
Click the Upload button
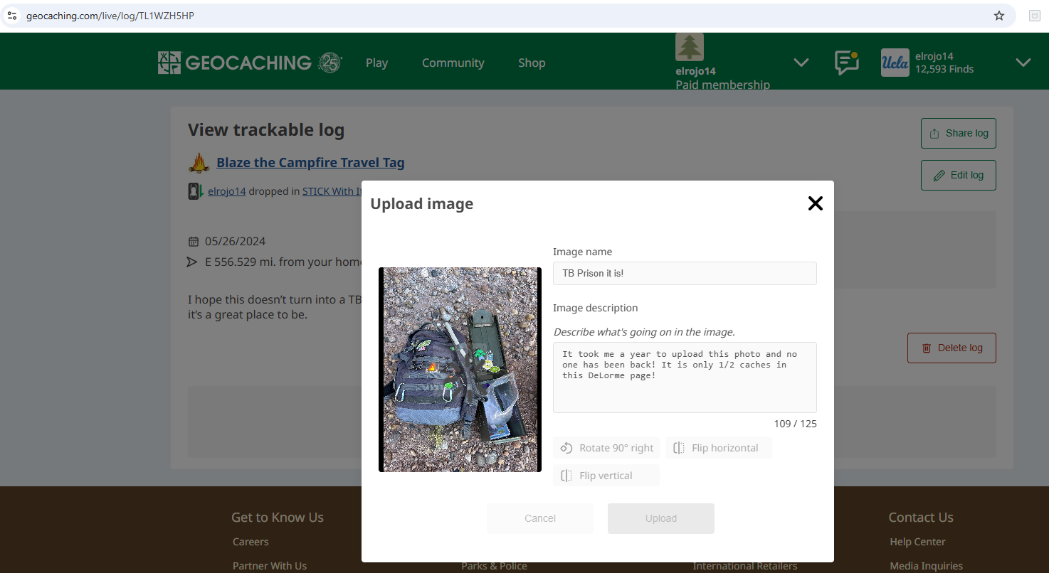[x=661, y=518]
